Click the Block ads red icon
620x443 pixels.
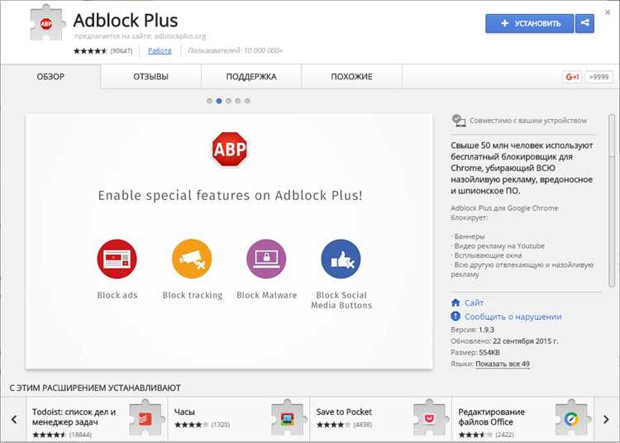point(117,259)
